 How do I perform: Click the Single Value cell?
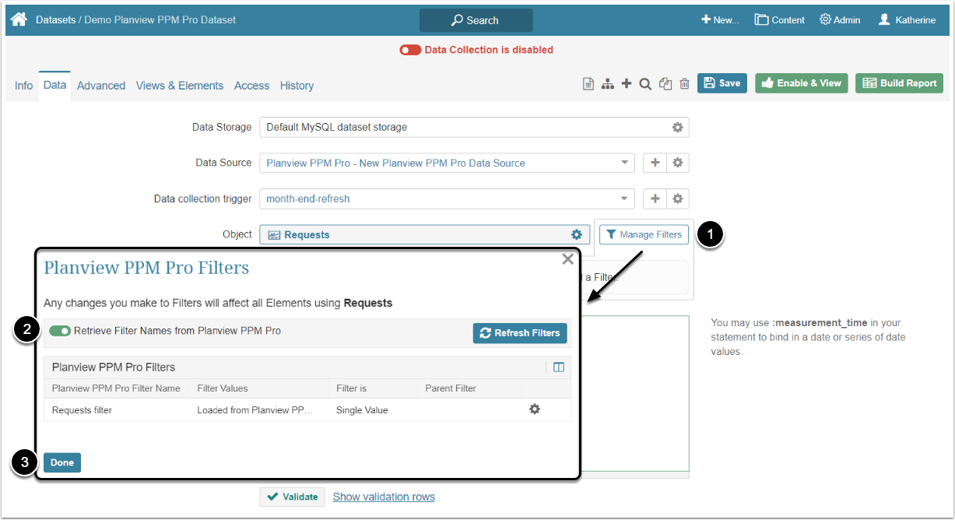(362, 410)
